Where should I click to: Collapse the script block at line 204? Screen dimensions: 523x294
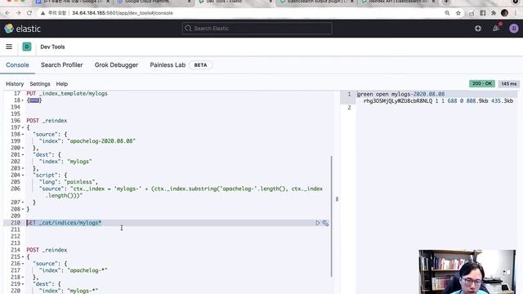pyautogui.click(x=23, y=175)
